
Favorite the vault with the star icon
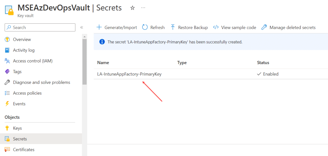click(x=132, y=8)
